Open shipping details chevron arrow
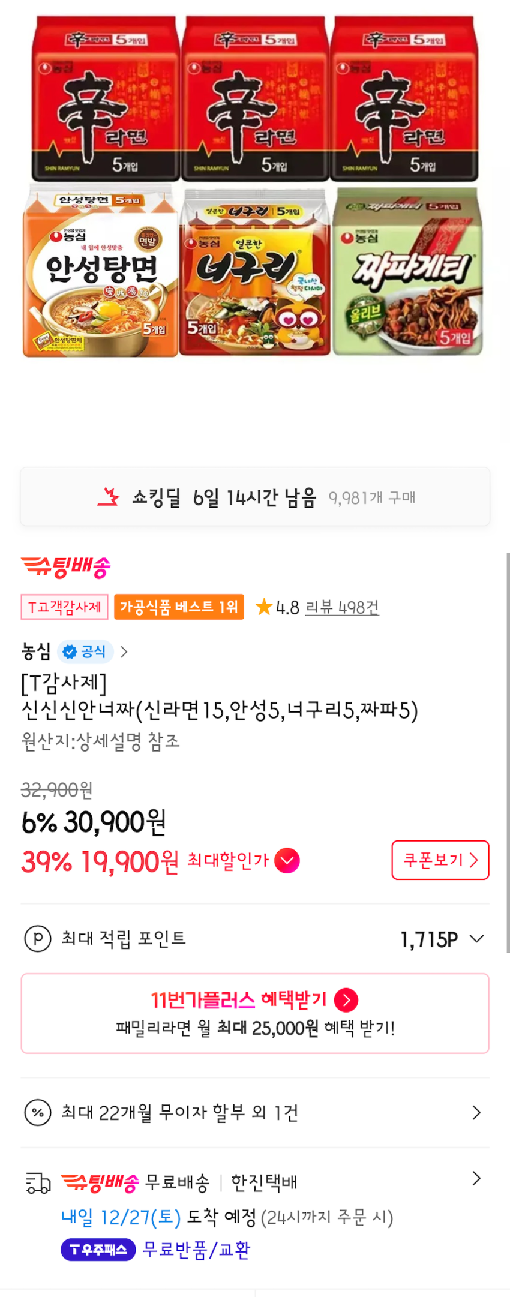This screenshot has height=1297, width=510. coord(476,1179)
